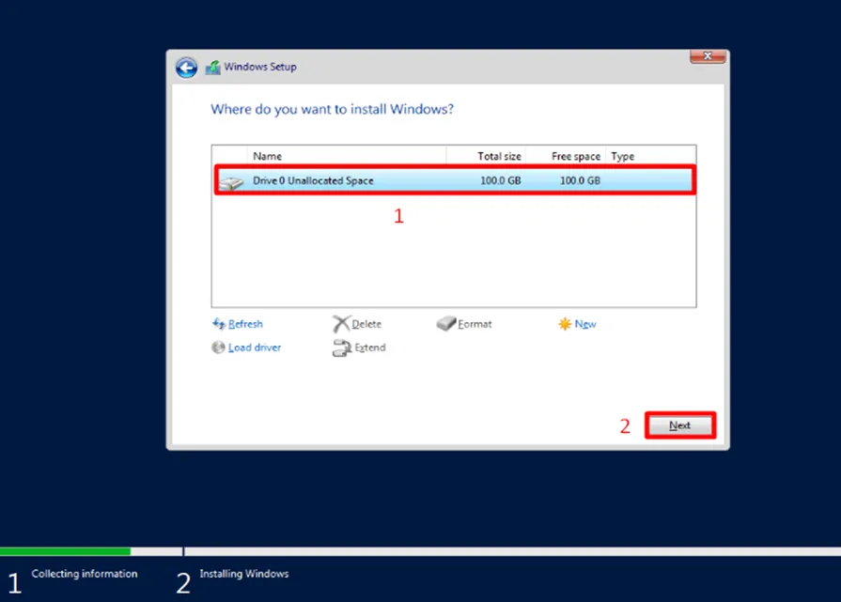Screen dimensions: 841x602
Task: Click the Free space column header
Action: click(x=576, y=156)
